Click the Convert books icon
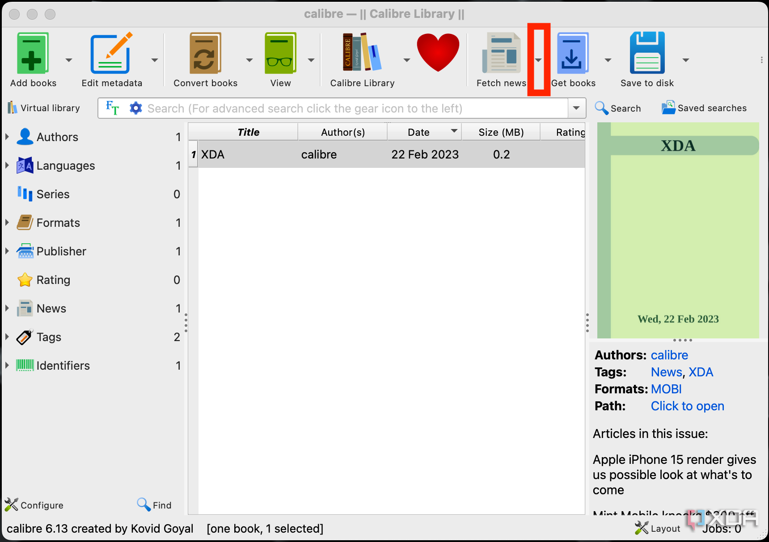Screen dimensions: 769x542 [x=205, y=53]
